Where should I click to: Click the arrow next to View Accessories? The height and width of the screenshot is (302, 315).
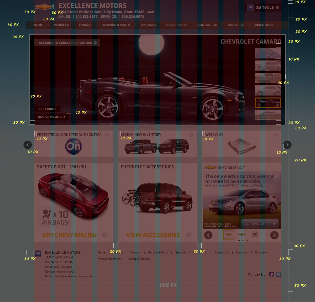coord(189,235)
